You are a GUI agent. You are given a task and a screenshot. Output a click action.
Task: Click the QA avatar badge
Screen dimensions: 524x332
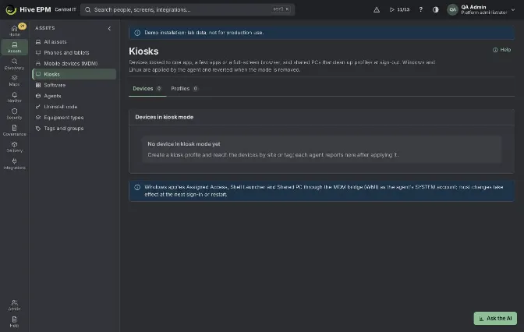pos(452,9)
